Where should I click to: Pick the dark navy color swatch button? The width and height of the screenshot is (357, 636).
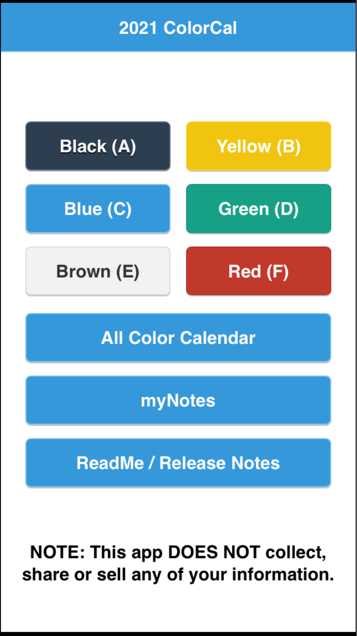pos(98,146)
